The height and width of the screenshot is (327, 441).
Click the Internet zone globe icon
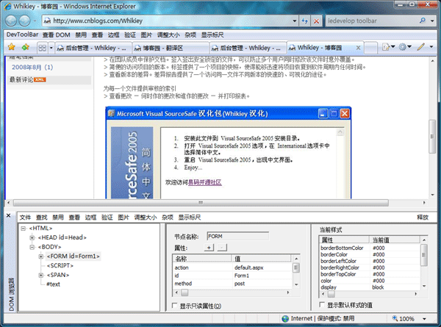(285, 319)
